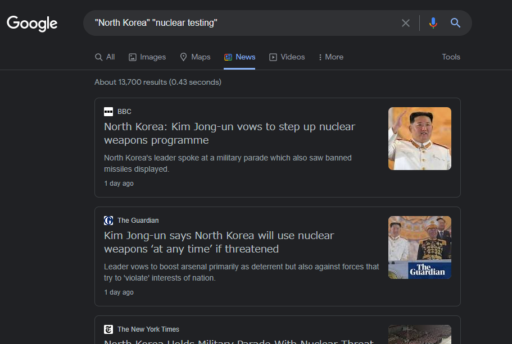Open Guardian headline about weapons 'at any time'
The height and width of the screenshot is (344, 512).
(219, 242)
